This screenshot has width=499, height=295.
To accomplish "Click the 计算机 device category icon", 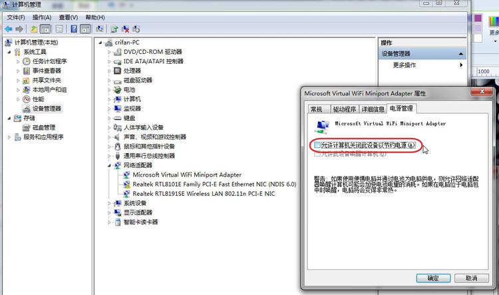I will [117, 99].
